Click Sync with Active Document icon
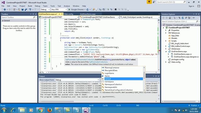 (179, 18)
